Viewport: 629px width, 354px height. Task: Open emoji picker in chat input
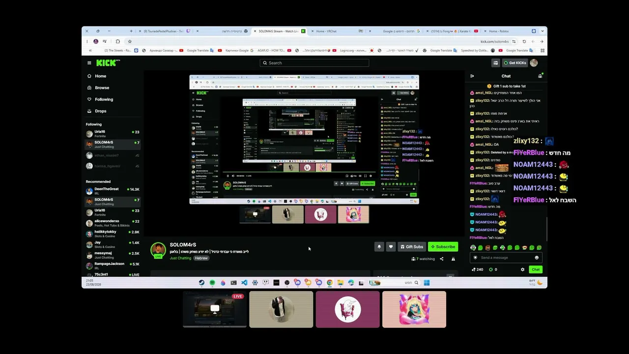pos(537,258)
